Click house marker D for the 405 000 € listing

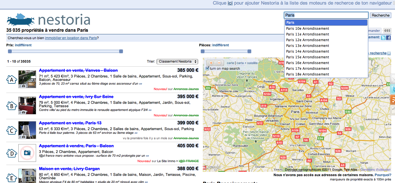click(x=11, y=154)
